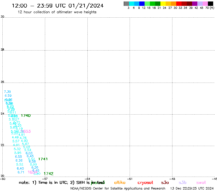The width and height of the screenshot is (217, 191).
Task: Click the wave height value 5.32
Action: (x=17, y=149)
